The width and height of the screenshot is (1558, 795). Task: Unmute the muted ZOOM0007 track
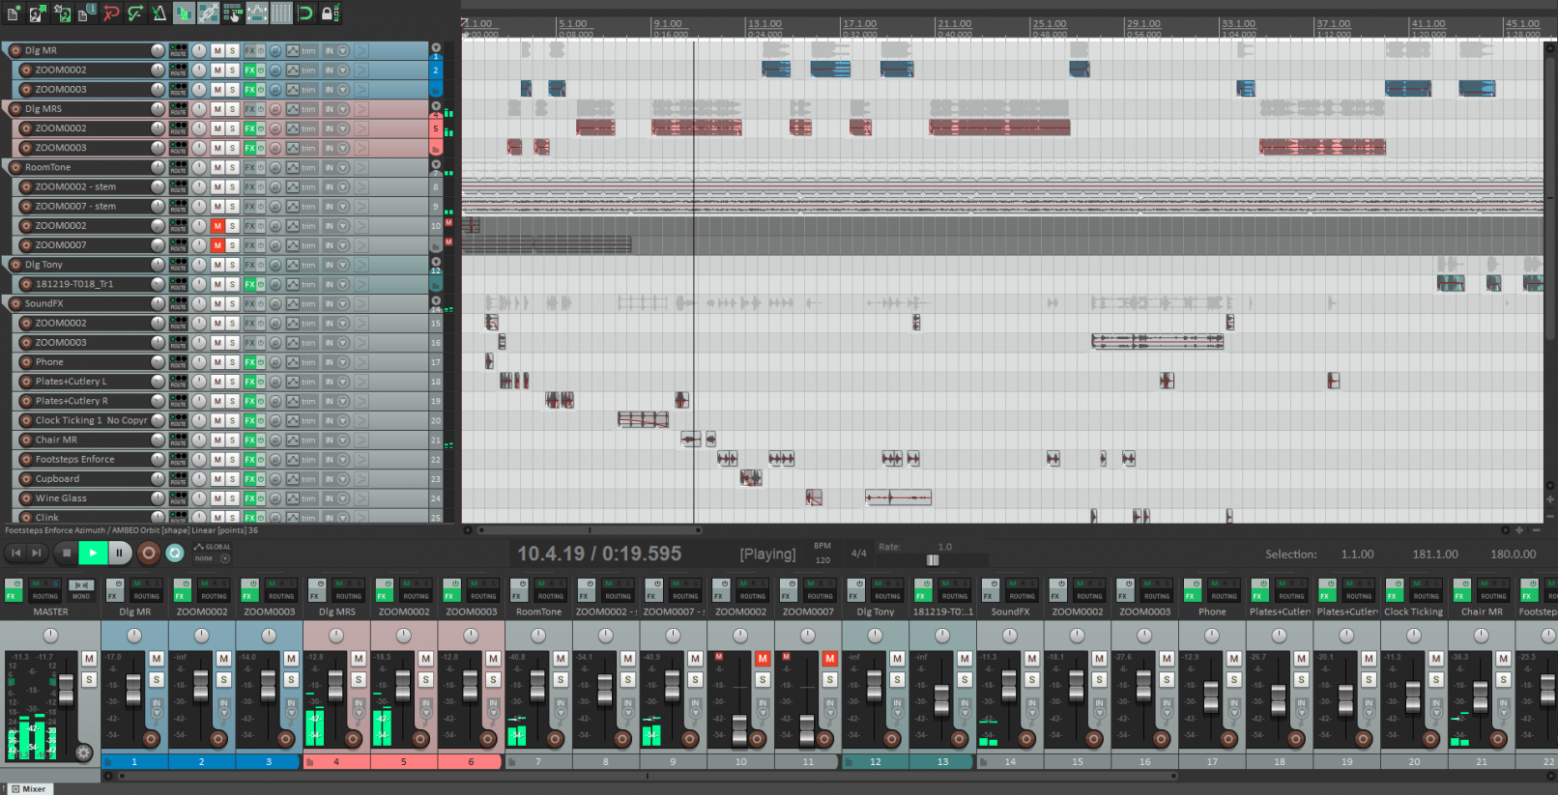pyautogui.click(x=217, y=245)
